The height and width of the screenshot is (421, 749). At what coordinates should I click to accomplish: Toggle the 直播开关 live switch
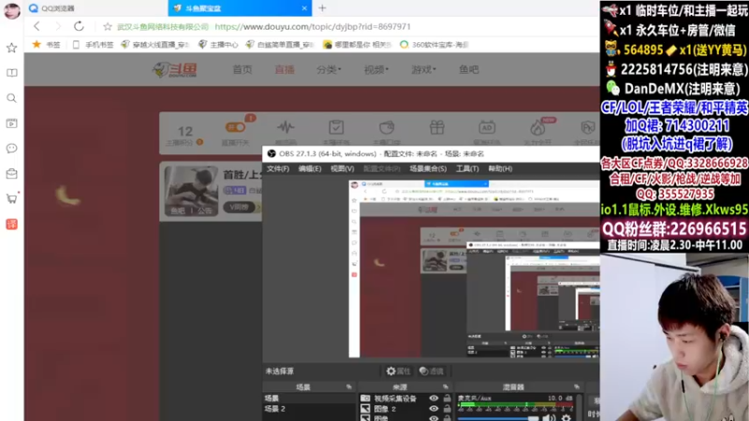pyautogui.click(x=236, y=127)
